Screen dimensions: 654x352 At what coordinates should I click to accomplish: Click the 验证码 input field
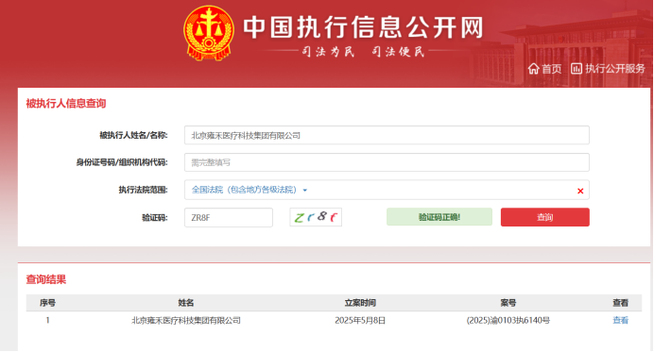[x=229, y=217]
